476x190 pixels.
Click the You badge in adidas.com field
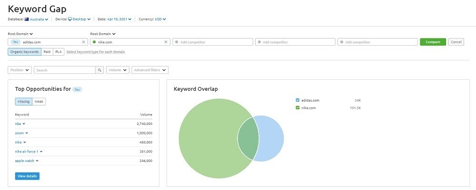click(16, 42)
